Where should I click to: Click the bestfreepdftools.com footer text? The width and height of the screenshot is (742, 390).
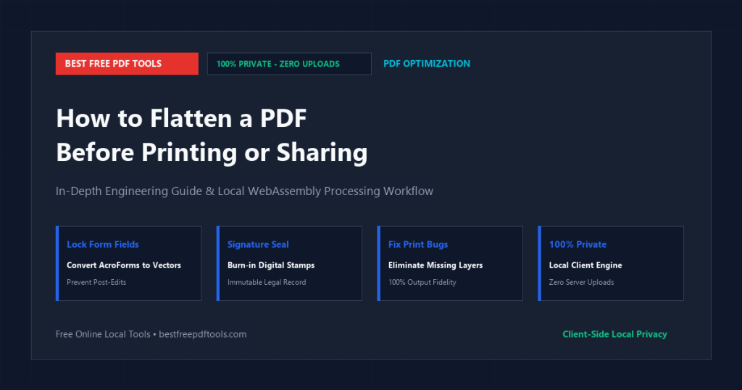pyautogui.click(x=203, y=334)
